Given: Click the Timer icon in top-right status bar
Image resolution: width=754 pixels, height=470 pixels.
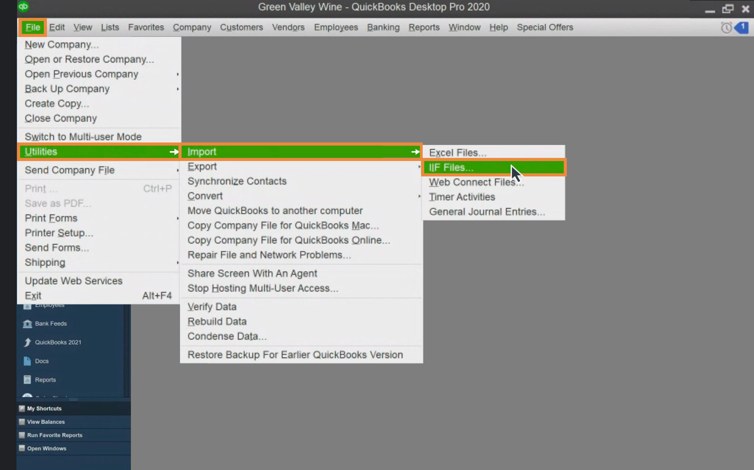Looking at the screenshot, I should [726, 27].
